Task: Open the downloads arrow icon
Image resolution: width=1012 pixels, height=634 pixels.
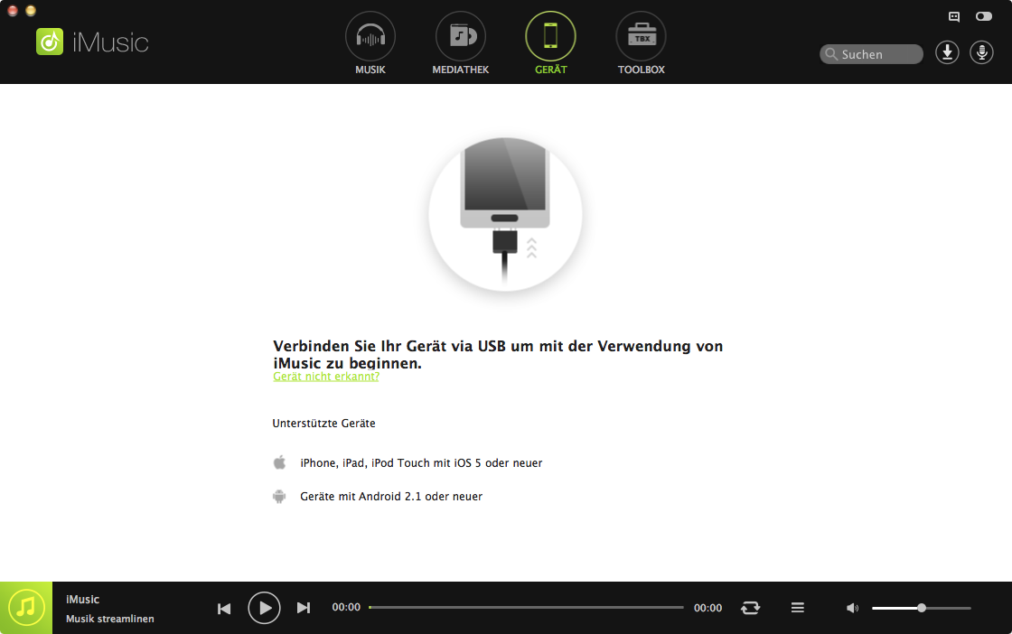Action: tap(947, 53)
